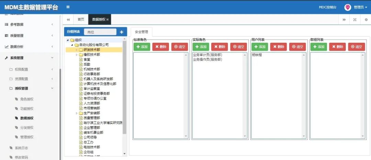The width and height of the screenshot is (371, 160).
Task: Open the 分发授权 menu item
Action: pos(27,128)
